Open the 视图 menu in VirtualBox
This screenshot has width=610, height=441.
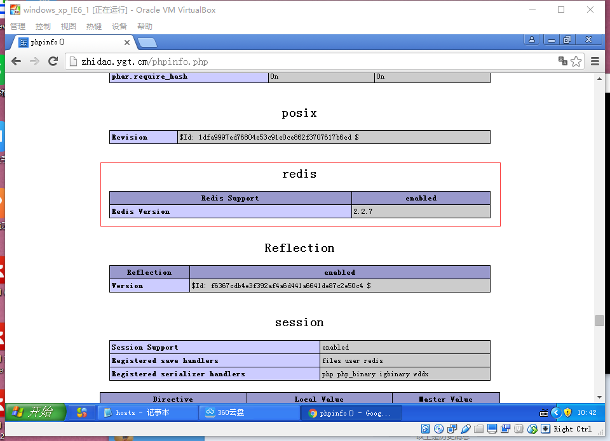69,27
